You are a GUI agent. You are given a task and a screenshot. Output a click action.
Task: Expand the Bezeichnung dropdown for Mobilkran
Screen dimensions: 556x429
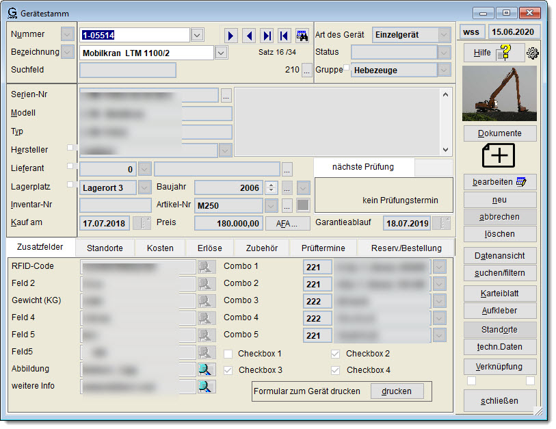[x=221, y=53]
